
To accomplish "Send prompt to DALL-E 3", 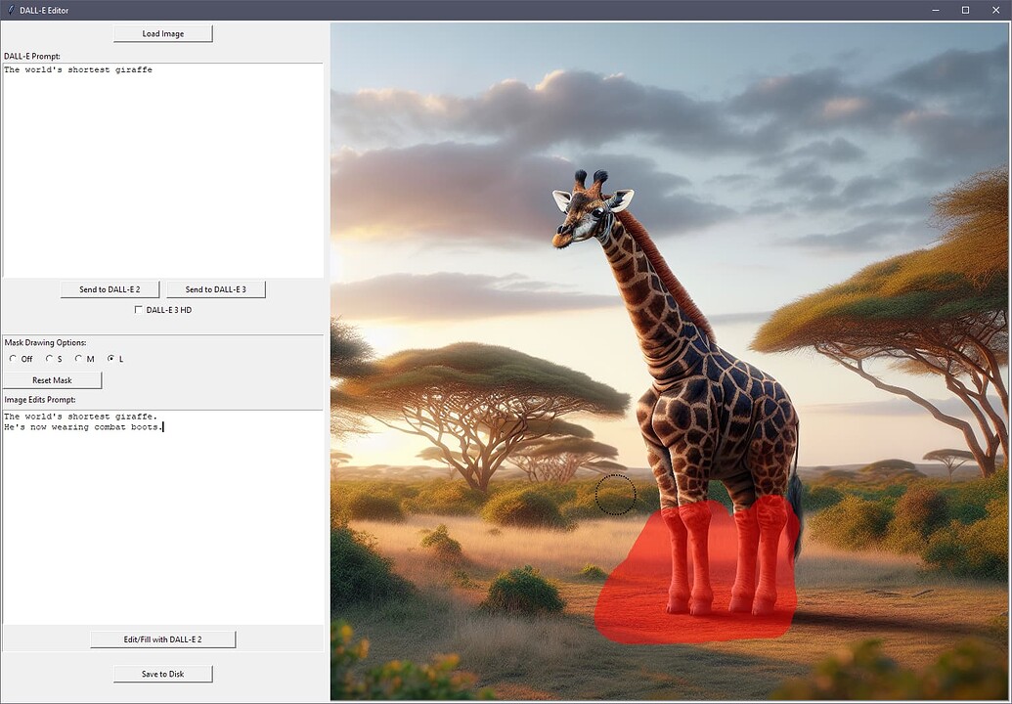I will click(215, 289).
